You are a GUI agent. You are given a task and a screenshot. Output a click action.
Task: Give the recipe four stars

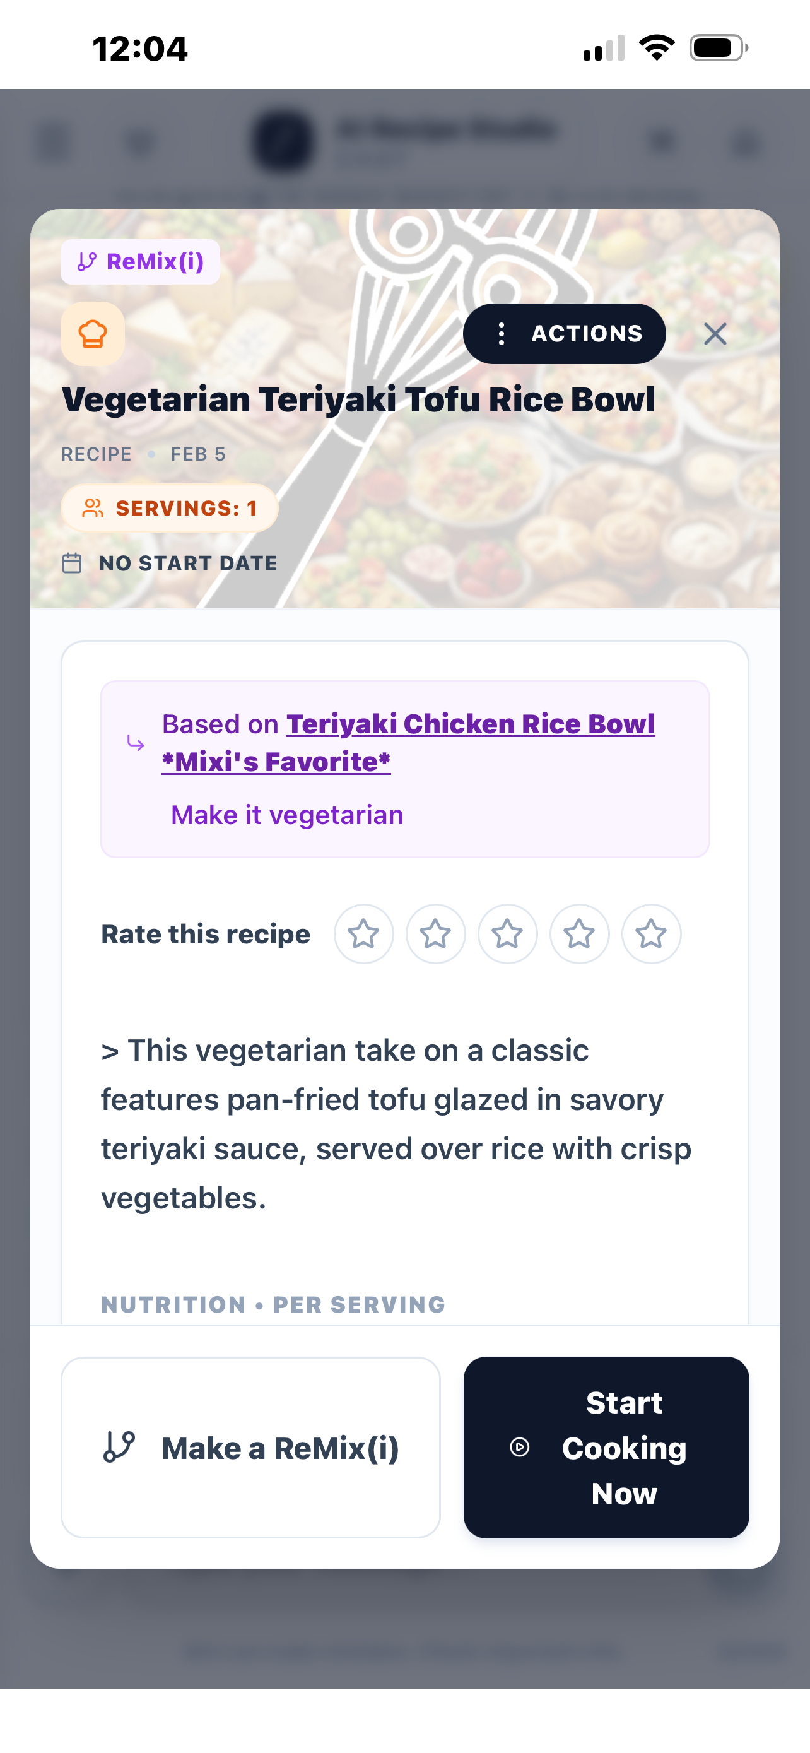580,934
